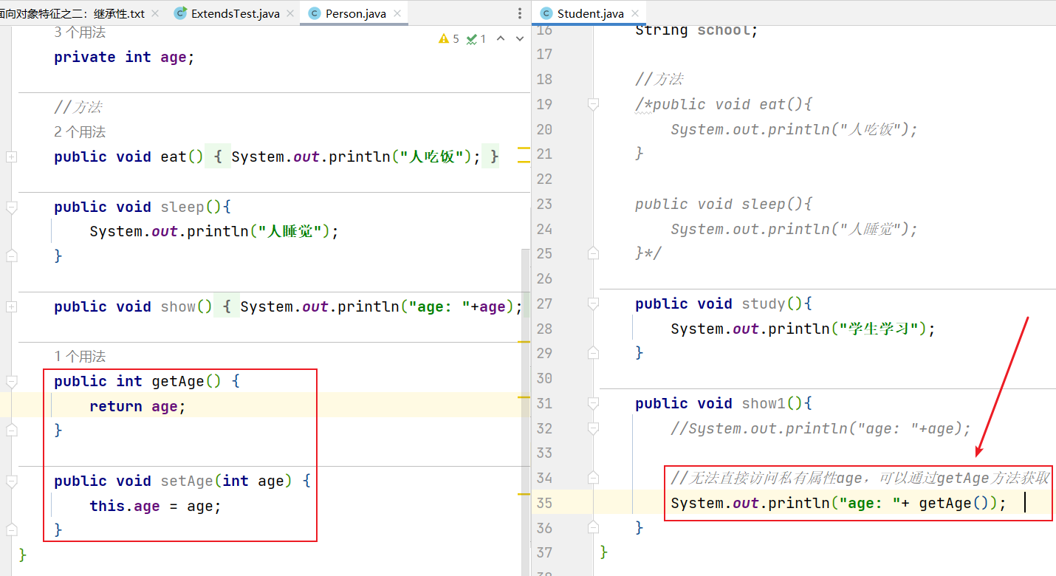Click the 'return age;' statement

pyautogui.click(x=137, y=406)
